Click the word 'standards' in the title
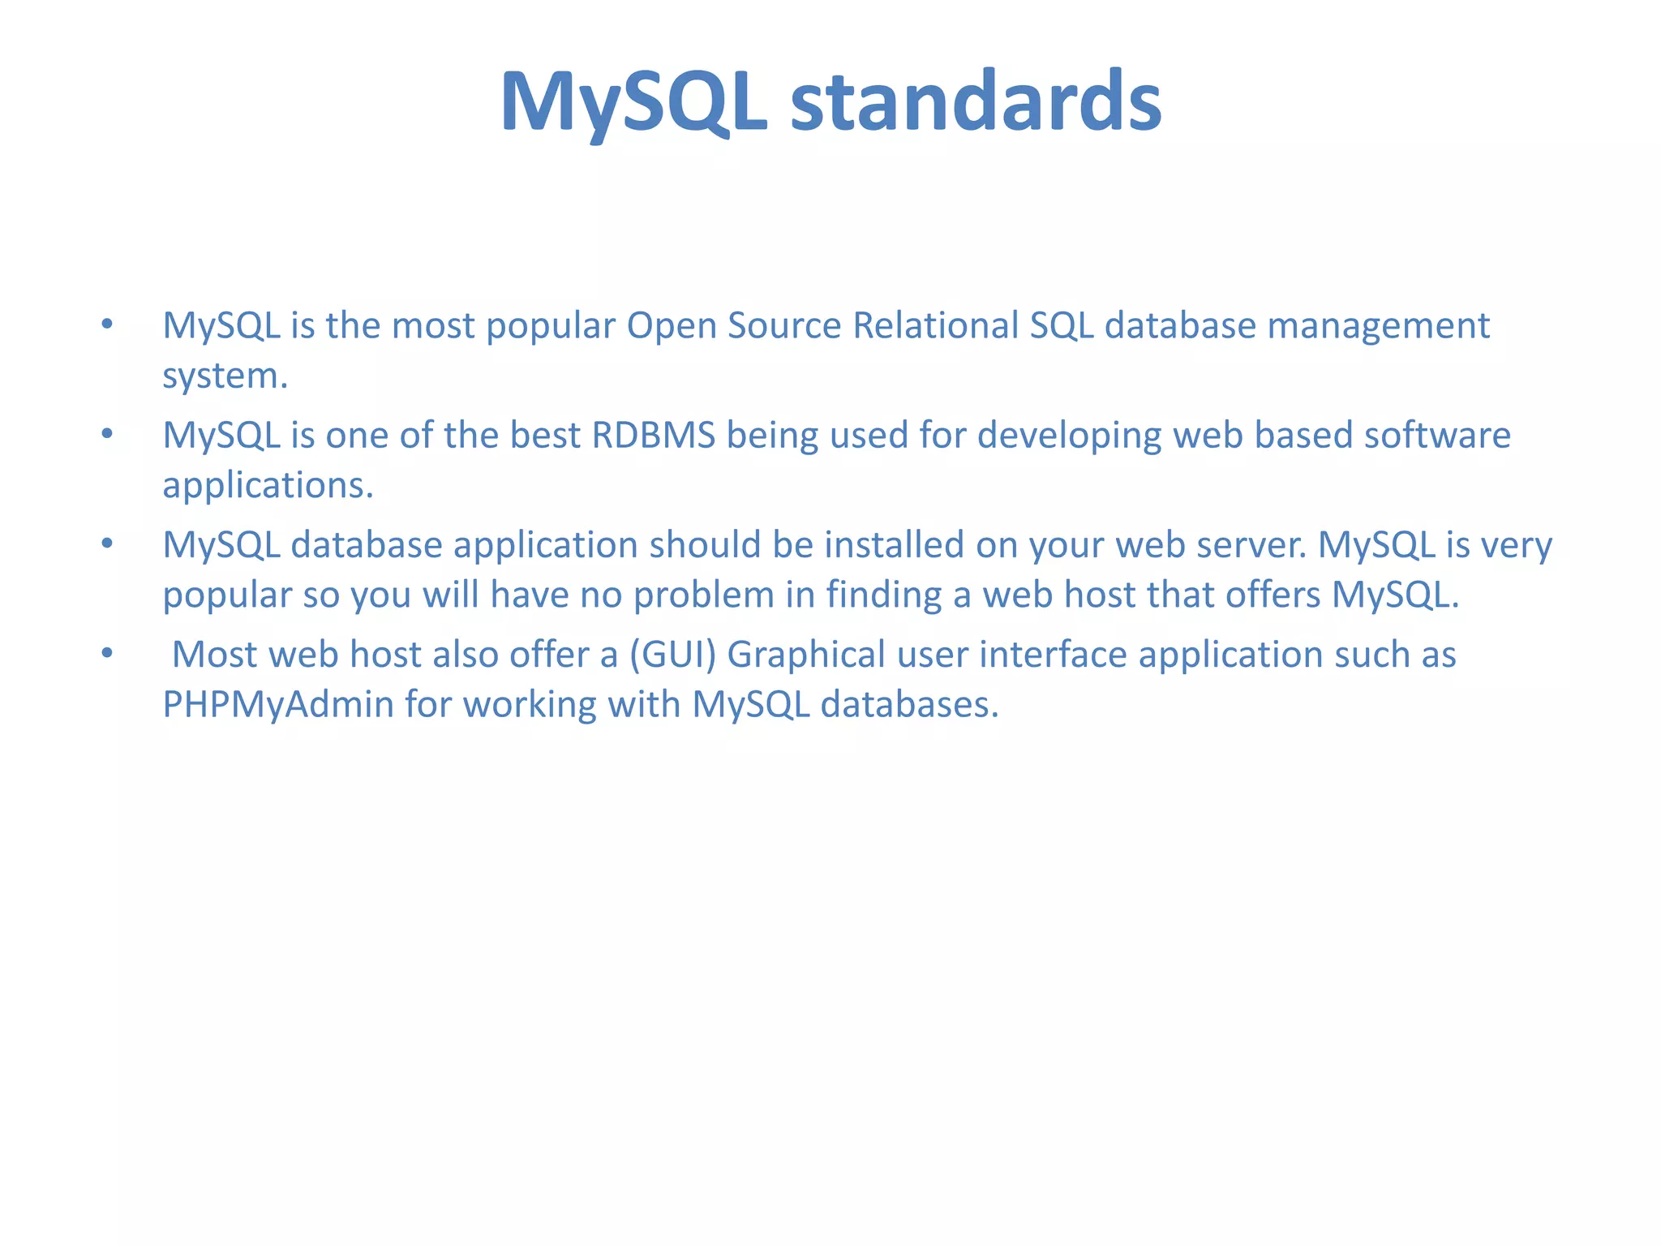This screenshot has height=1246, width=1661. click(976, 101)
